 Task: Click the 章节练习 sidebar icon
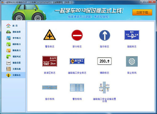pyautogui.click(x=8, y=38)
